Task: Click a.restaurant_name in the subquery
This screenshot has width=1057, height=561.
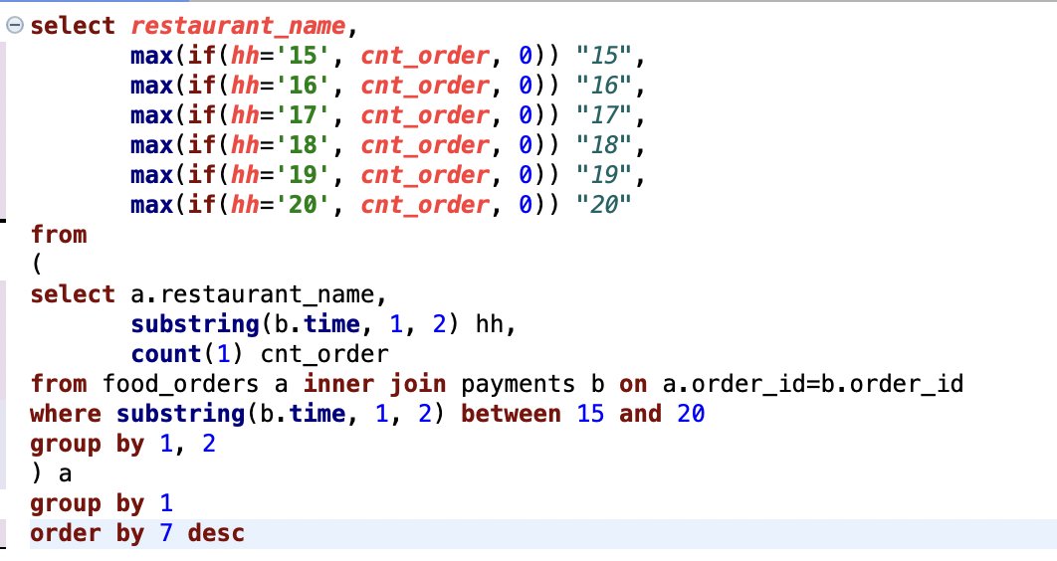Action: tap(252, 294)
